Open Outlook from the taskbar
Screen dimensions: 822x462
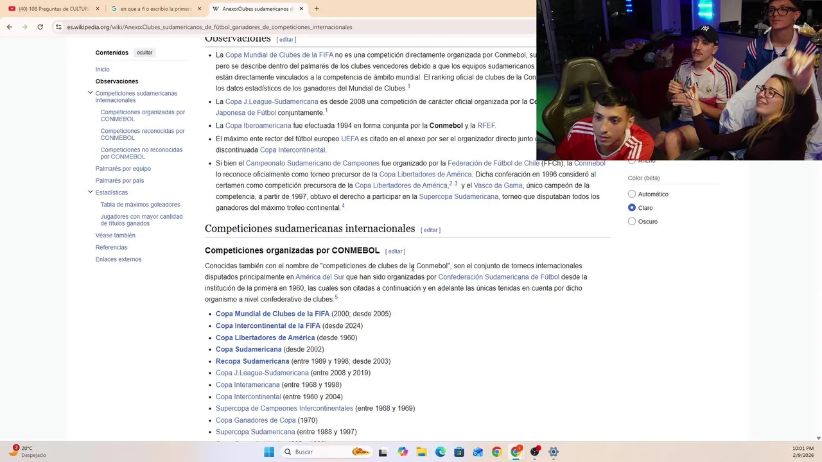tap(478, 452)
